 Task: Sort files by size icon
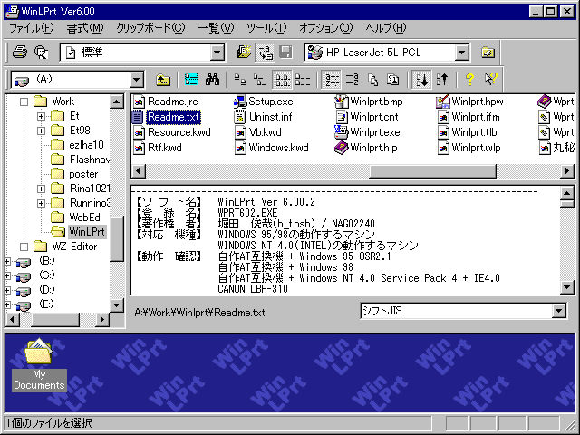(x=372, y=79)
